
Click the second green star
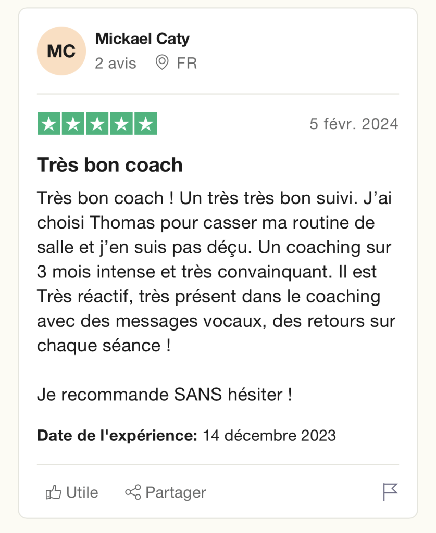pyautogui.click(x=73, y=123)
